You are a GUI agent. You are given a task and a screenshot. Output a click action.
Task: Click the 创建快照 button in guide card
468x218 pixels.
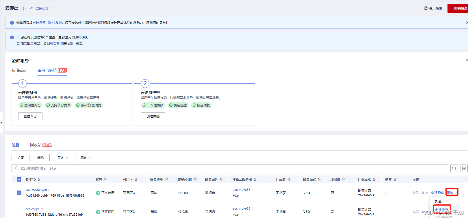[153, 116]
